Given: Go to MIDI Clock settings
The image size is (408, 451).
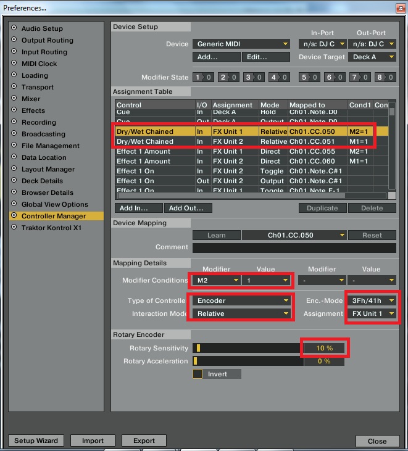Looking at the screenshot, I should pos(39,64).
